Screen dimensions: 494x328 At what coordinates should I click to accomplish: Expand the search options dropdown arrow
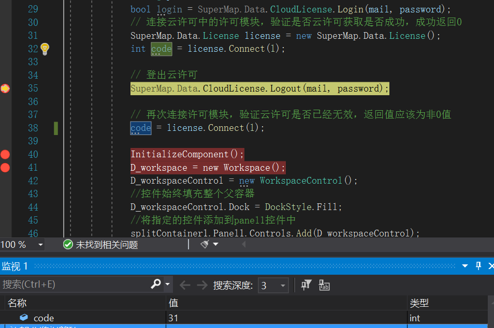(x=168, y=284)
